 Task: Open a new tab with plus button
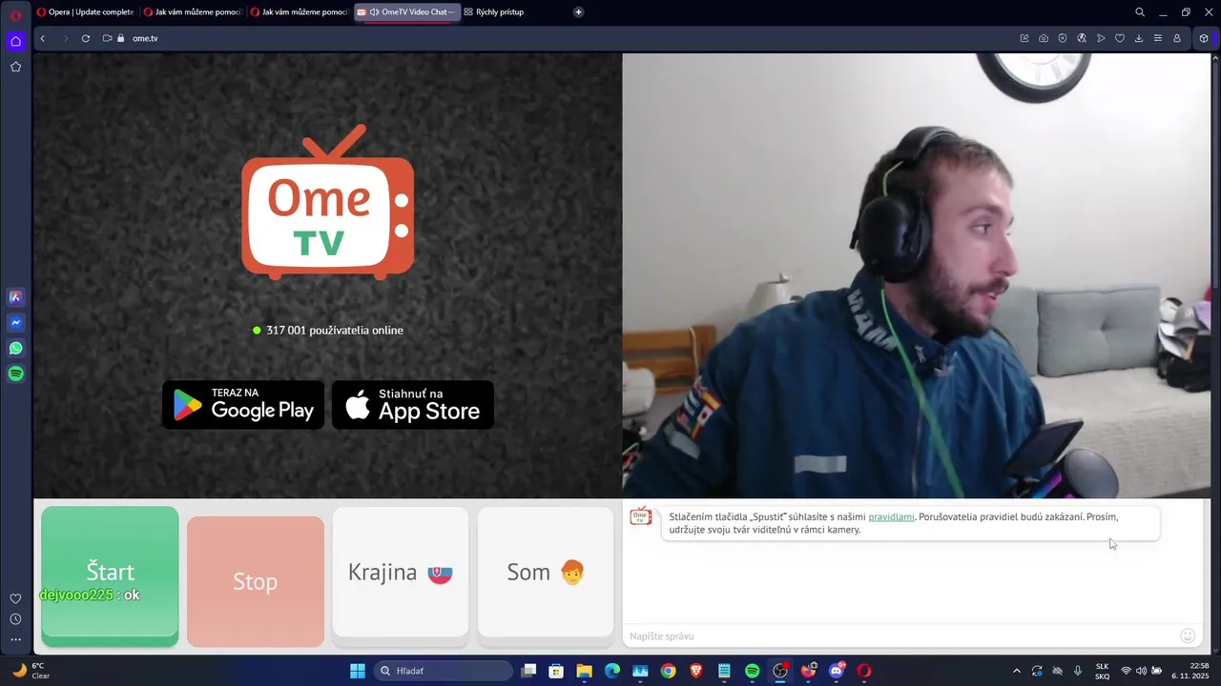[579, 12]
